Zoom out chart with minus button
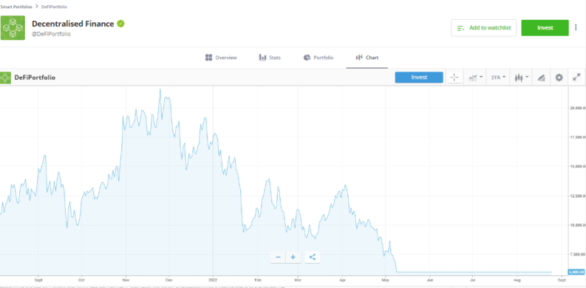The width and height of the screenshot is (586, 288). [x=278, y=257]
